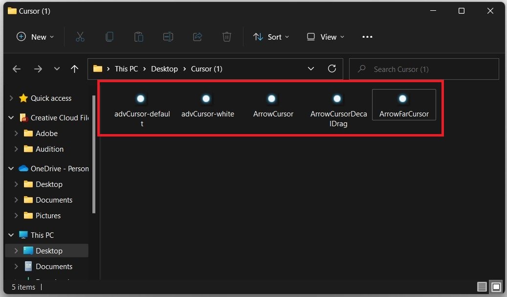Screen dimensions: 507x297
Task: Expand the Creative Cloud Files sidebar entry
Action: (11, 117)
